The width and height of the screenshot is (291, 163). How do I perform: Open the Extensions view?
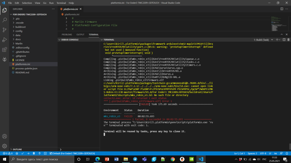point(4,49)
